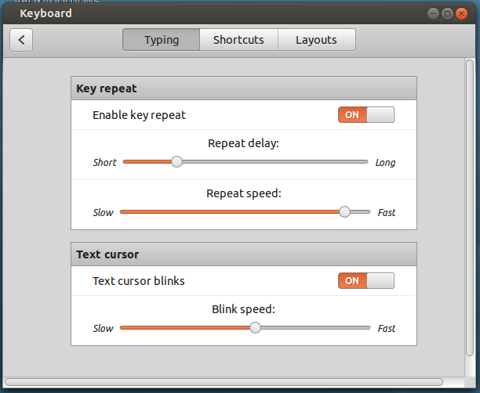Click the Text cursor blinks label
This screenshot has height=393, width=480.
(x=139, y=280)
